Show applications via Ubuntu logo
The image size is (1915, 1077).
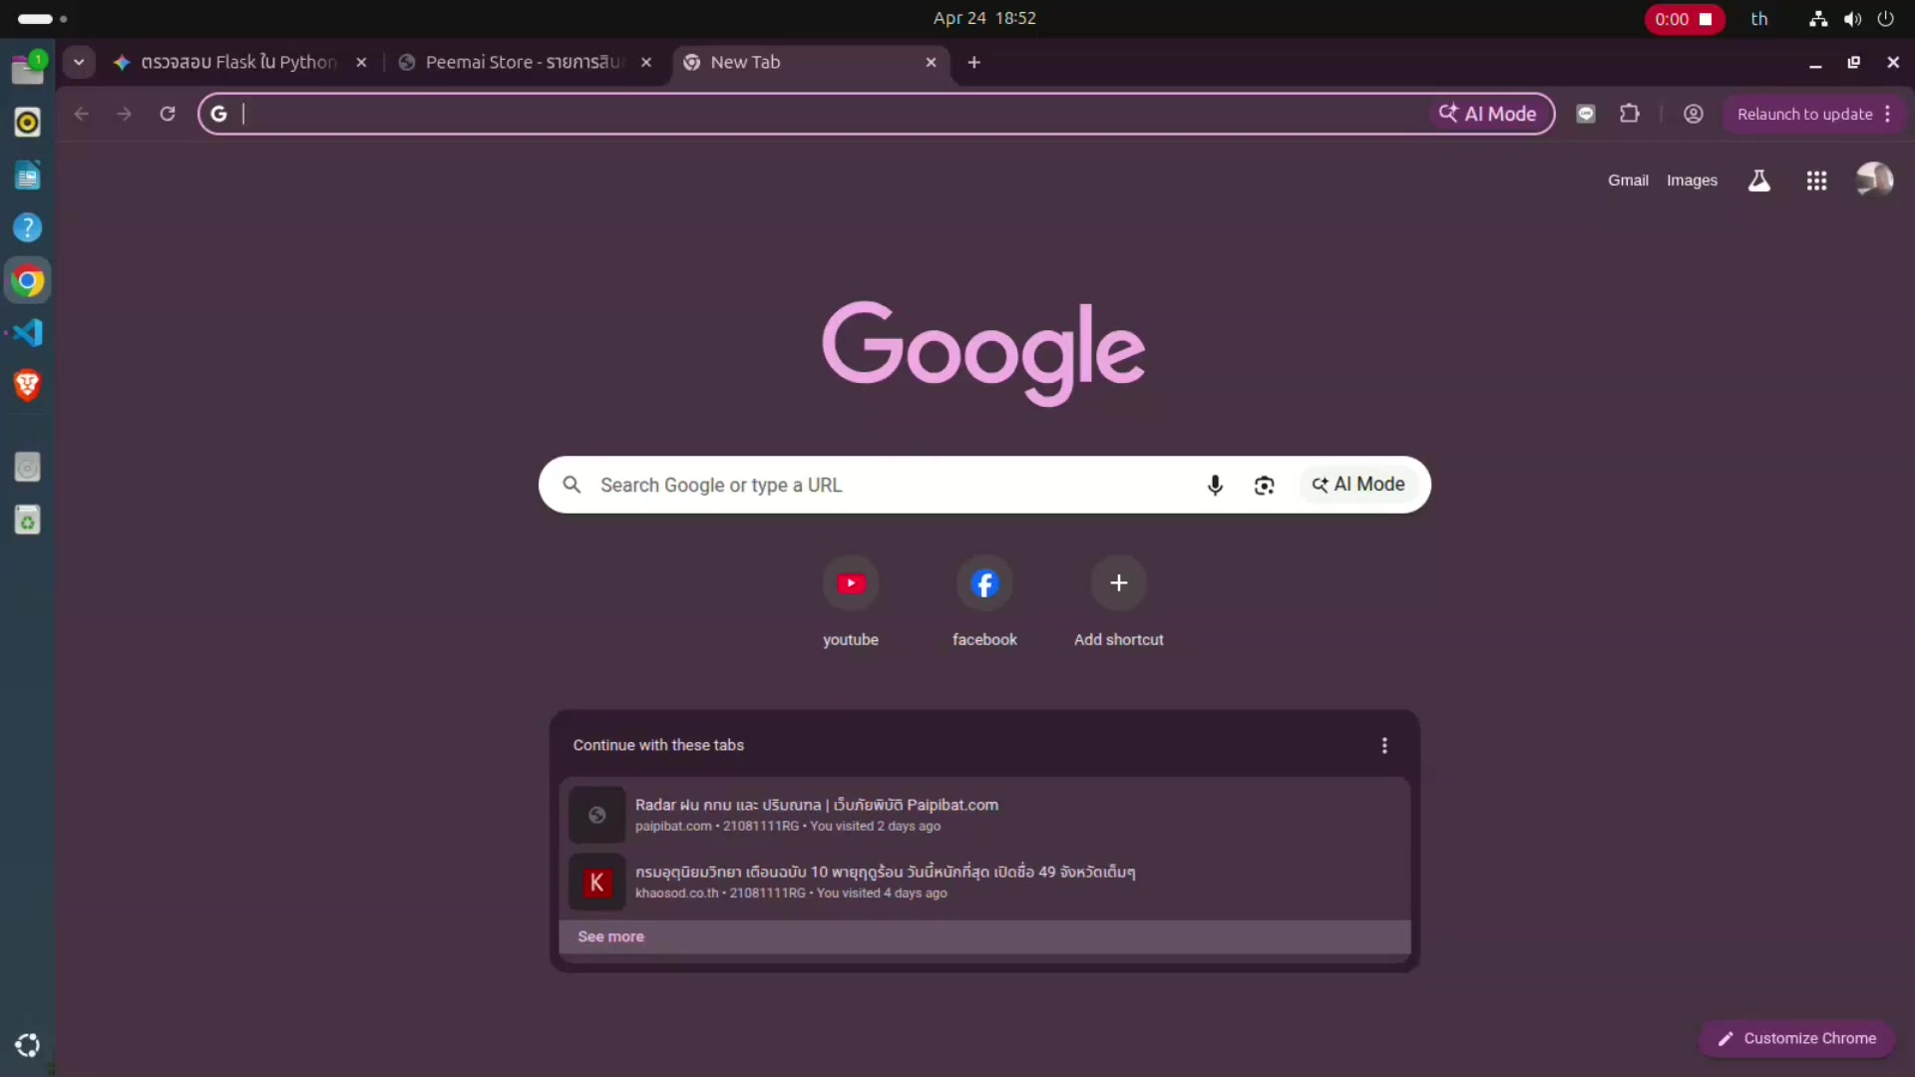[27, 1045]
